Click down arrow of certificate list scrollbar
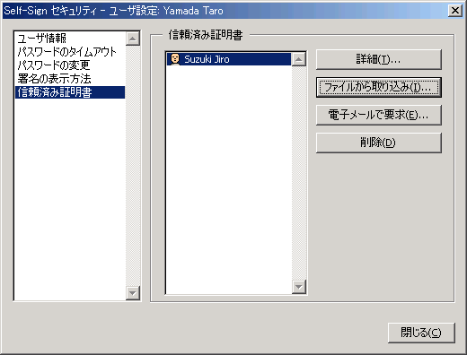 coord(298,287)
